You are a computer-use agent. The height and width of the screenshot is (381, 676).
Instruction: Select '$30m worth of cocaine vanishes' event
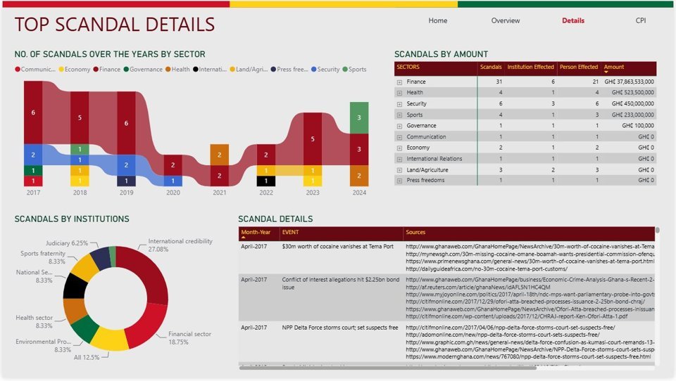(x=337, y=247)
